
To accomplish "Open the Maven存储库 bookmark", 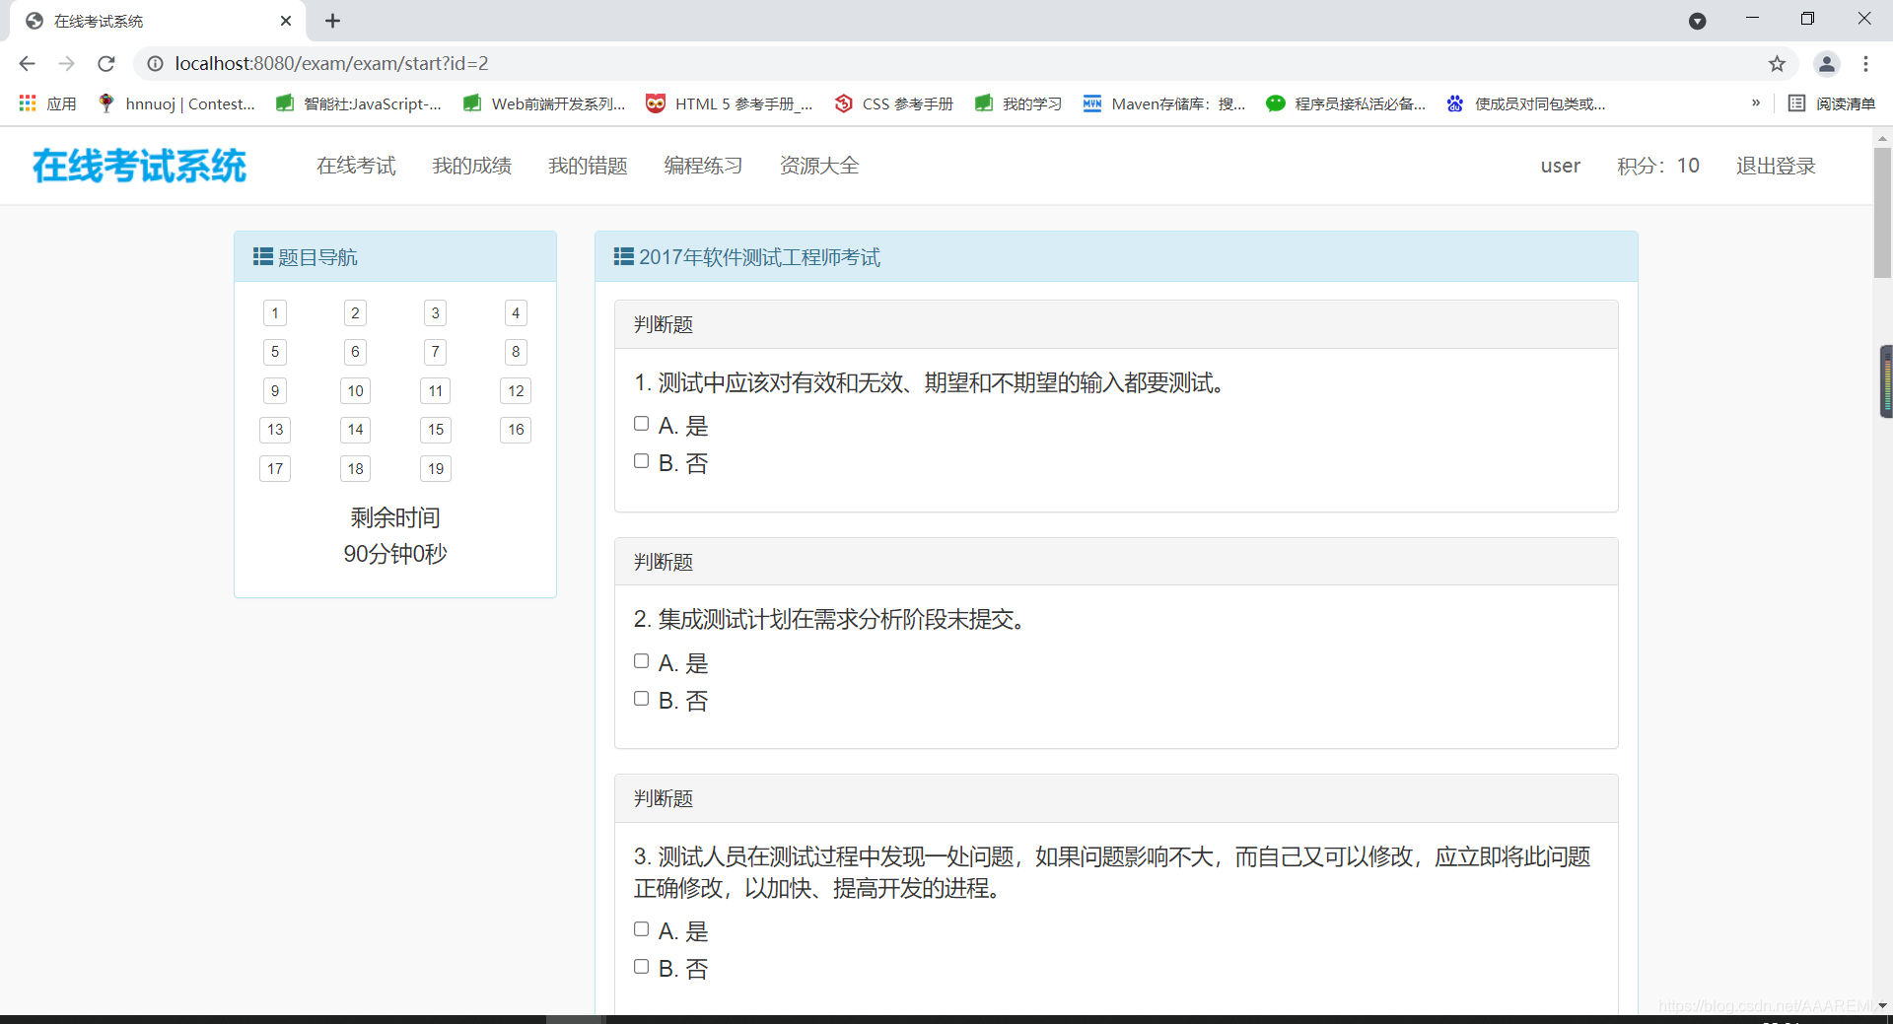I will click(1164, 103).
